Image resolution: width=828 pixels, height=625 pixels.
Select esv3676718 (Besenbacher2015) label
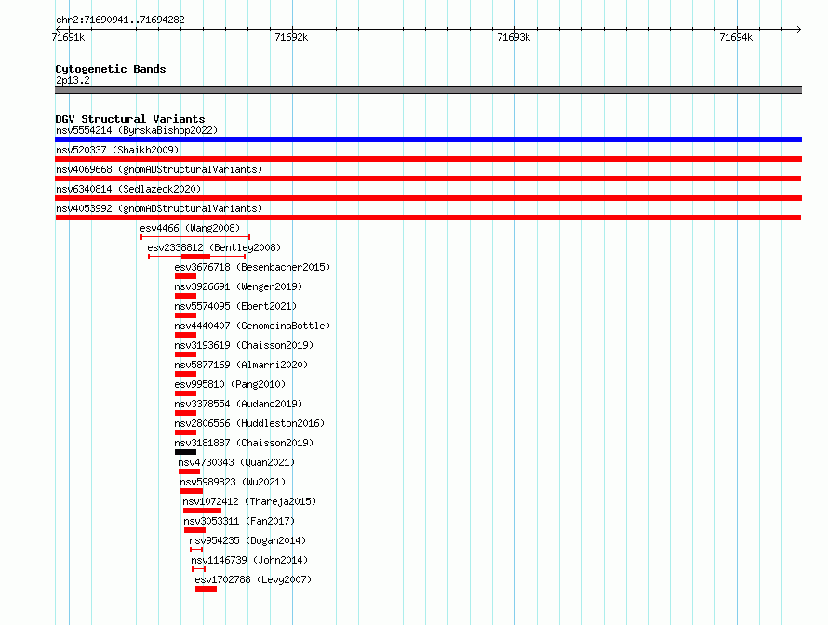[x=252, y=267]
